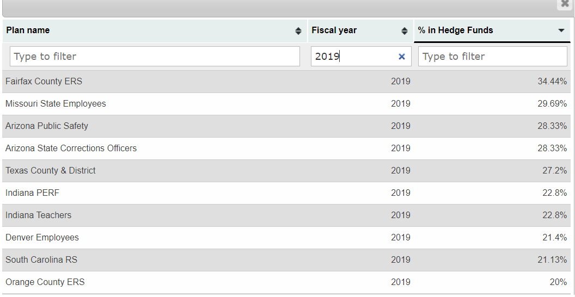The image size is (575, 297).
Task: Click the Plan name header label
Action: tap(28, 30)
